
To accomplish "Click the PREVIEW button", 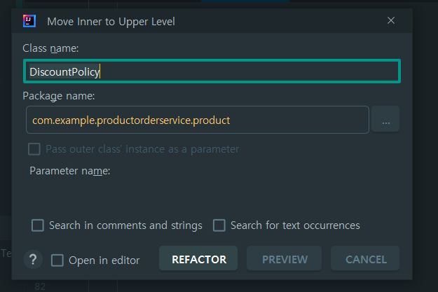I will click(x=284, y=258).
